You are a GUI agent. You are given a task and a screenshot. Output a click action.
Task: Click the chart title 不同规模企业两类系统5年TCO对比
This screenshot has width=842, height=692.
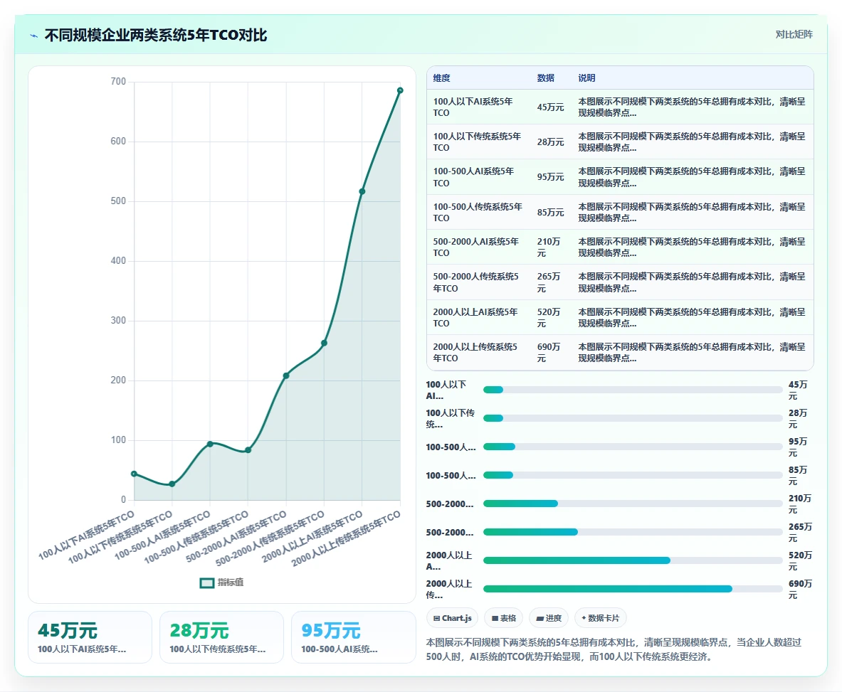pyautogui.click(x=156, y=36)
